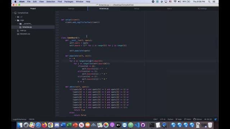230x129 pixels.
Task: Open README.md from the project tree
Action: point(25,34)
